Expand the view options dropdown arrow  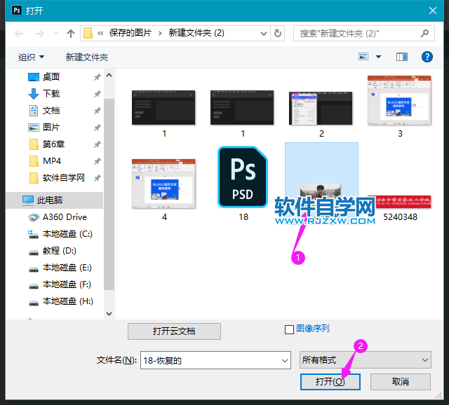tap(378, 57)
